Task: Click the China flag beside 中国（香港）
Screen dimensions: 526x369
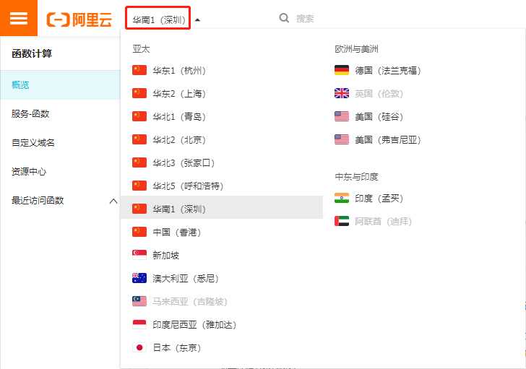Action: coord(139,233)
